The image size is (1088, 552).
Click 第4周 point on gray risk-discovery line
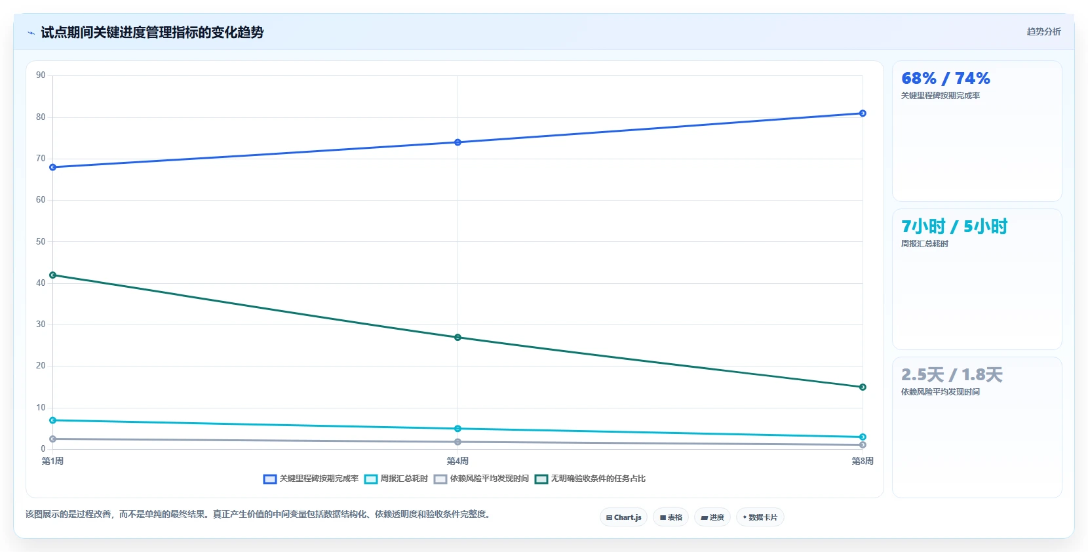click(457, 442)
